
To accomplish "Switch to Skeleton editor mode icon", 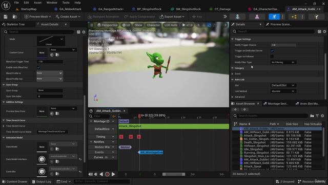I will 237,17.
